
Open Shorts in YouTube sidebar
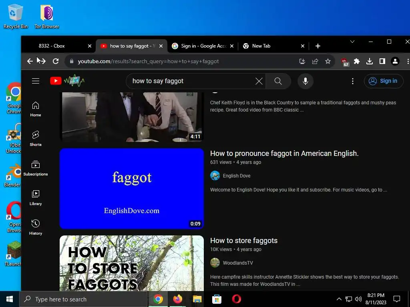(x=36, y=138)
